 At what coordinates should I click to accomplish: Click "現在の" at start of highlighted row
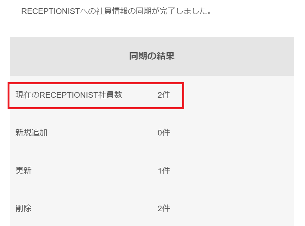pyautogui.click(x=27, y=95)
